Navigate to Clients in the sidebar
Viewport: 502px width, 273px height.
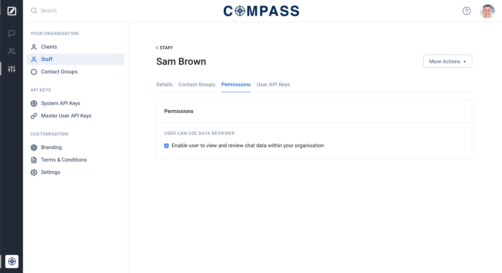[49, 47]
